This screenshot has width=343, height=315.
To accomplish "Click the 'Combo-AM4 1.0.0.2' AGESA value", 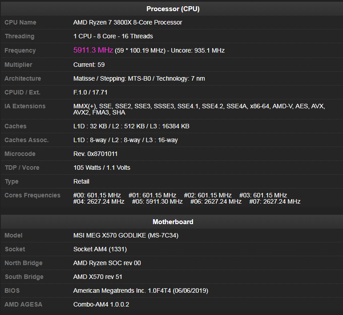I will 101,304.
